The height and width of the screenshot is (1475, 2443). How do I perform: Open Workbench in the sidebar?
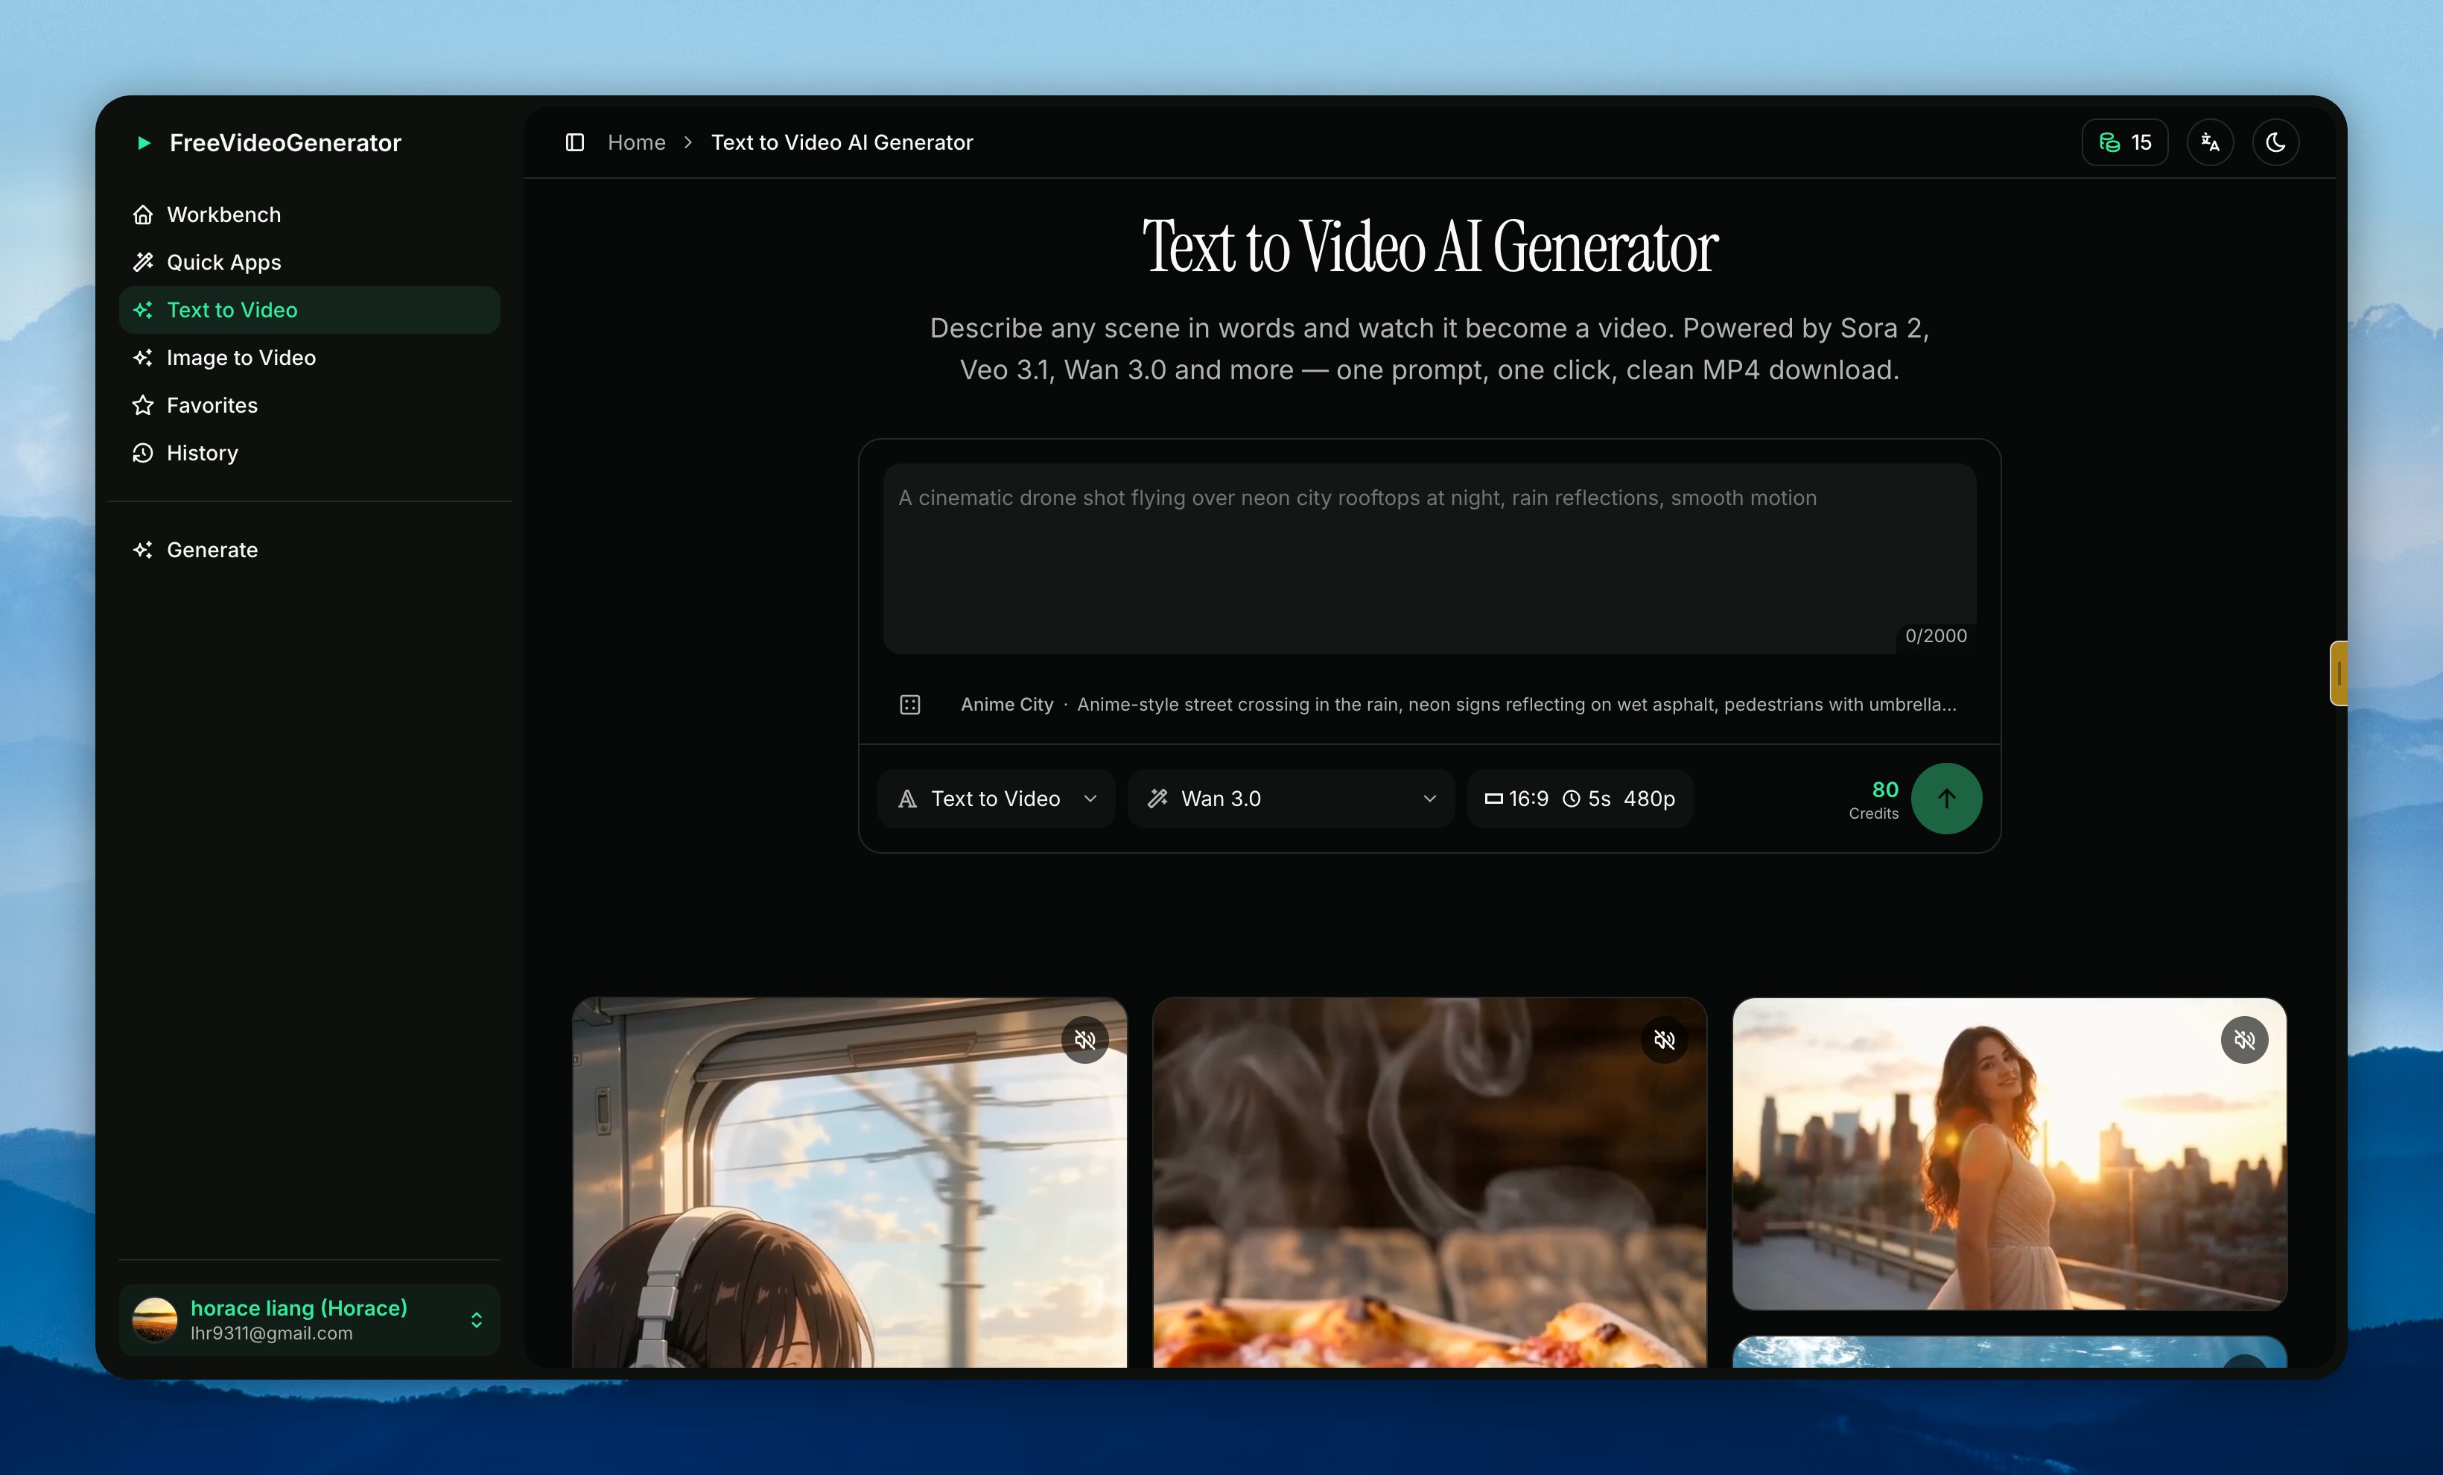(x=309, y=215)
